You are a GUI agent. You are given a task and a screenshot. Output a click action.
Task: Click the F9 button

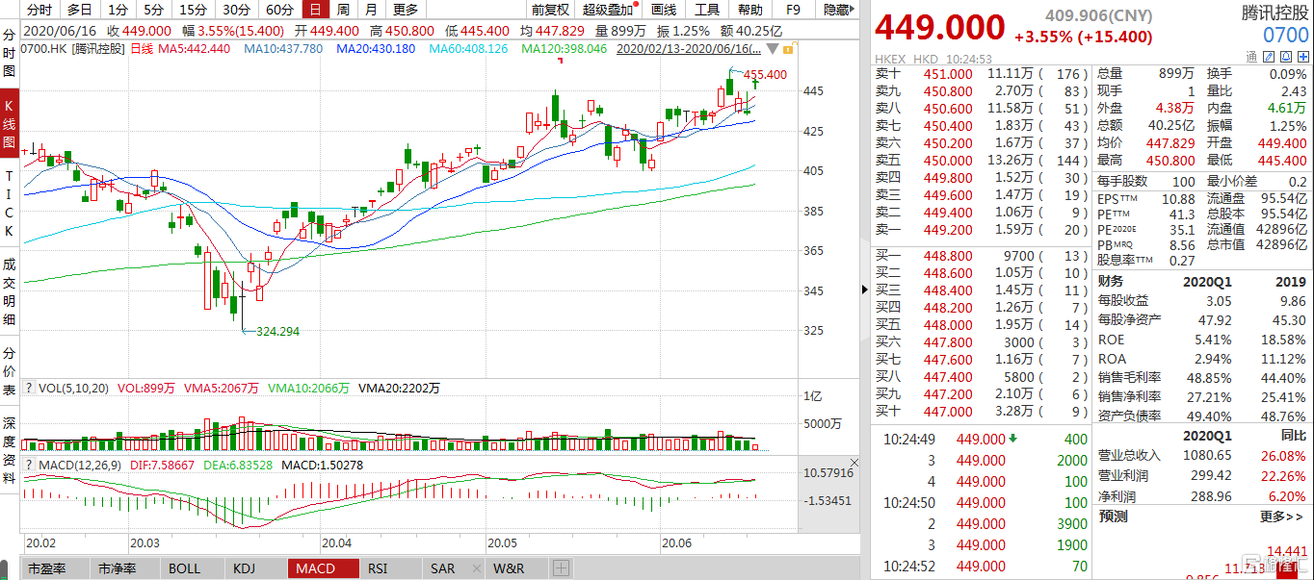793,10
